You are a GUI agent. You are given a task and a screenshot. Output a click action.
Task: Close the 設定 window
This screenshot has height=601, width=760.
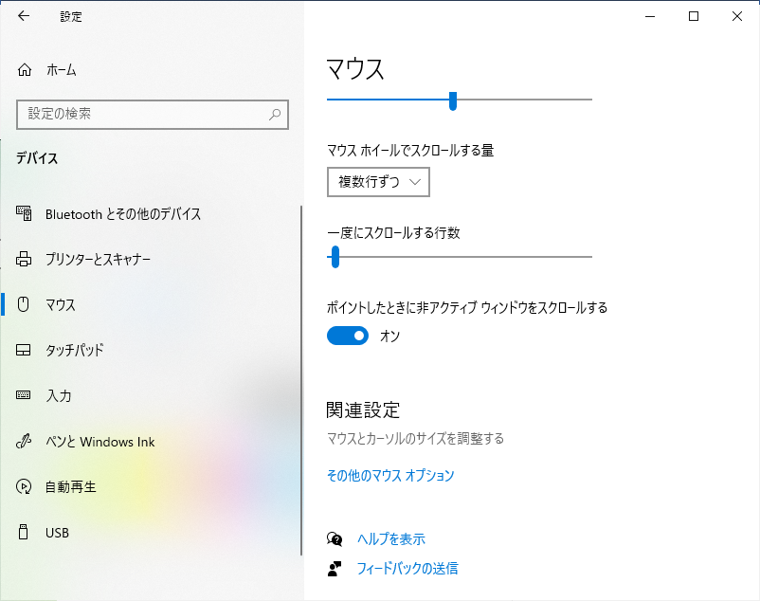pyautogui.click(x=737, y=16)
